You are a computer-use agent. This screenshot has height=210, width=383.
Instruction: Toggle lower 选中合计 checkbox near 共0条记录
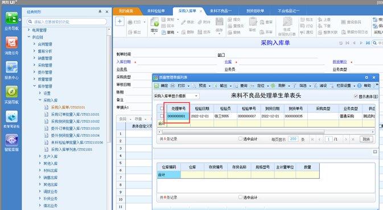pos(240,198)
